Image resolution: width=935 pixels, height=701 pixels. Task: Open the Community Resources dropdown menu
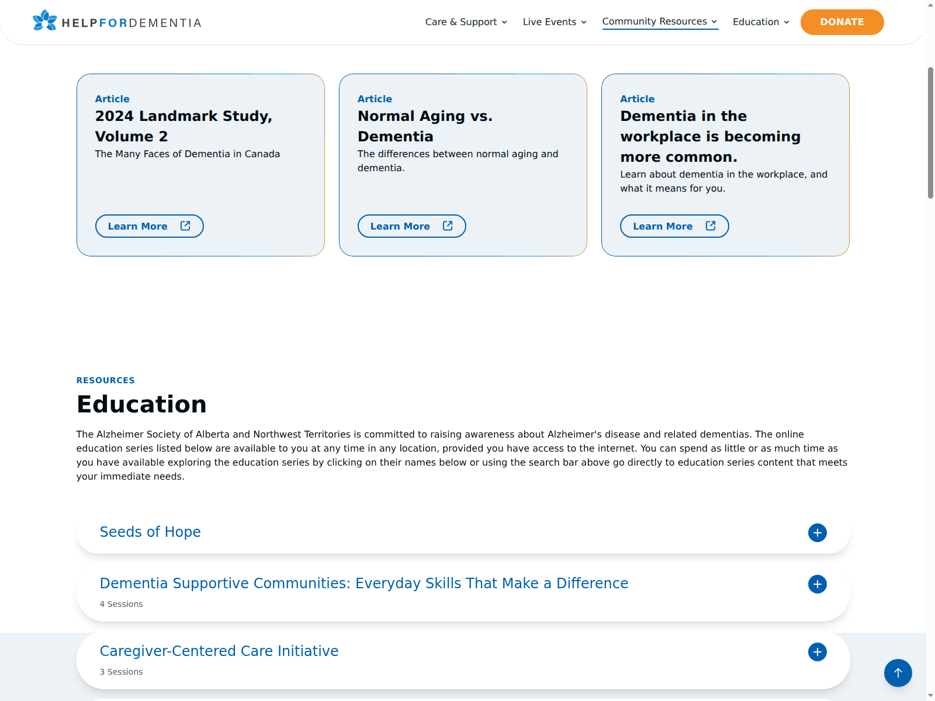coord(660,22)
